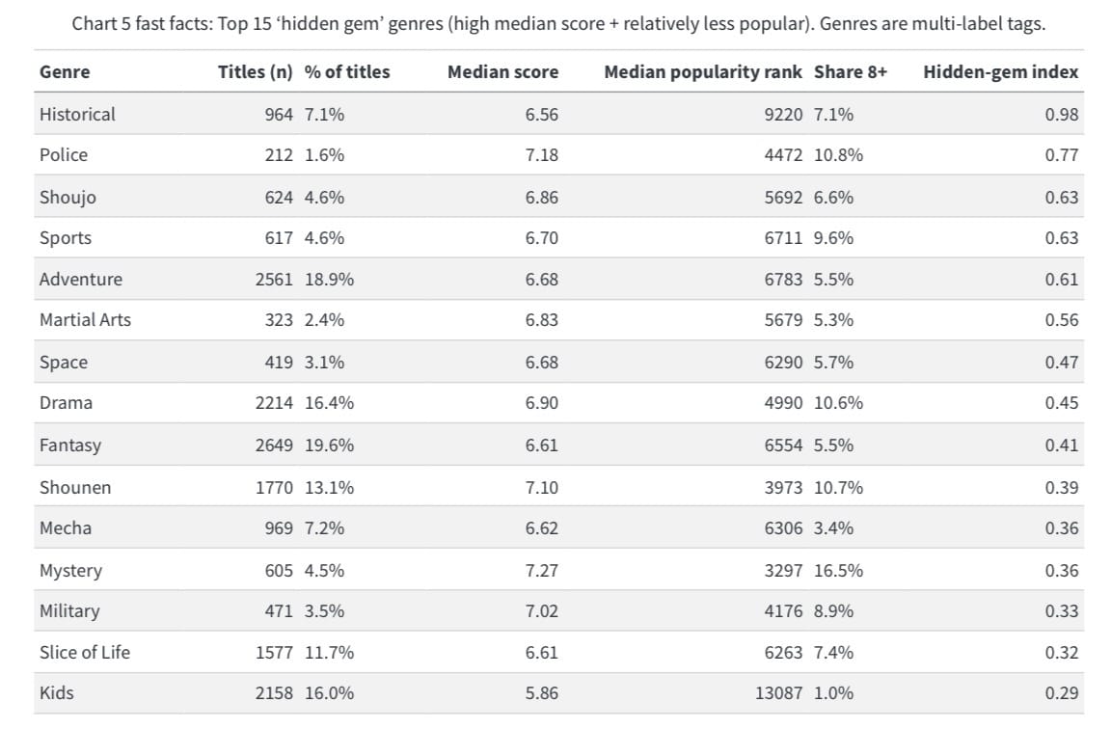
Task: Select the Police genre cell
Action: point(64,155)
